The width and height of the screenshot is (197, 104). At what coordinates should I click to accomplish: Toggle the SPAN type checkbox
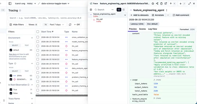[x=11, y=76]
